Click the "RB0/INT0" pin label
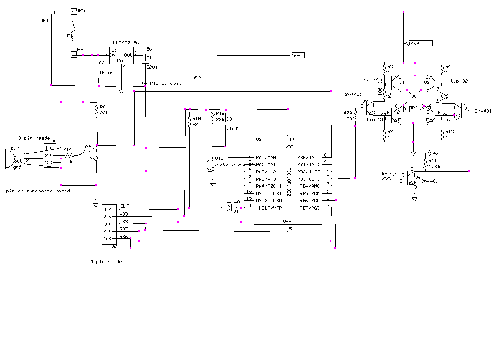The image size is (494, 356). coord(309,158)
